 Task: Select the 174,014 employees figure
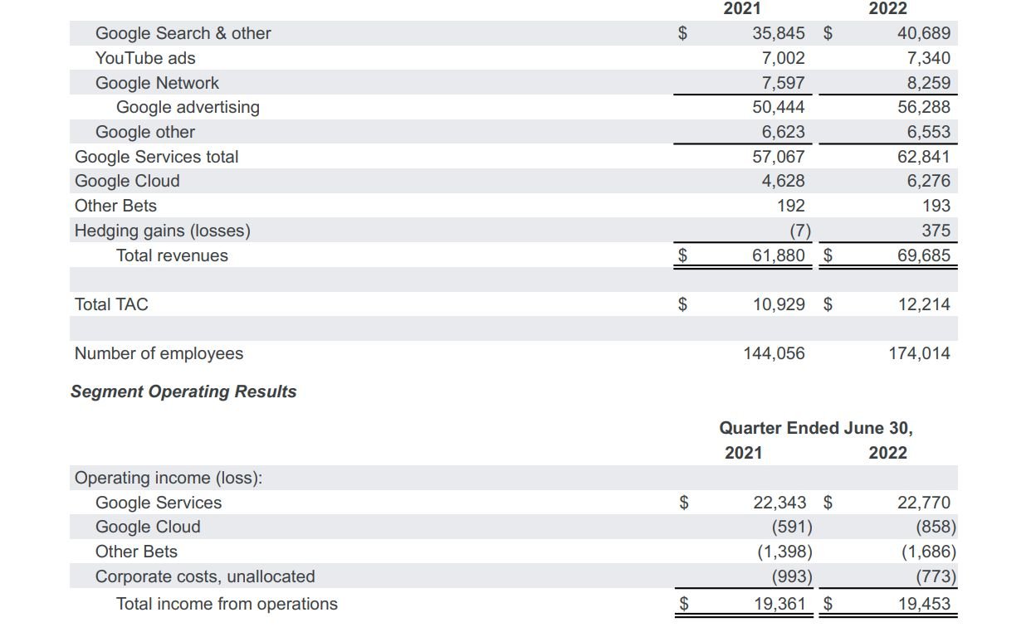point(919,353)
